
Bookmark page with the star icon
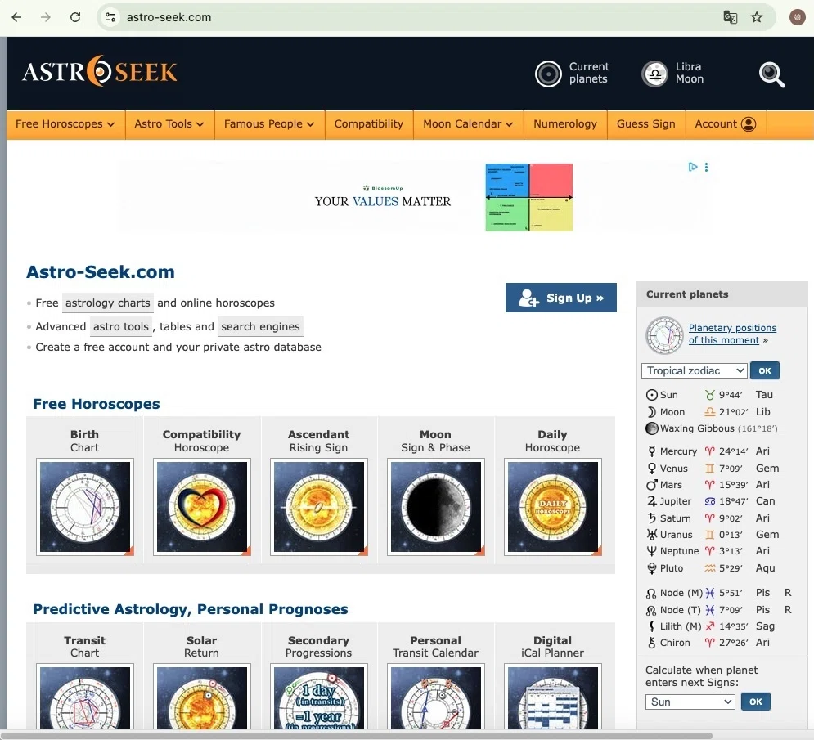(757, 17)
